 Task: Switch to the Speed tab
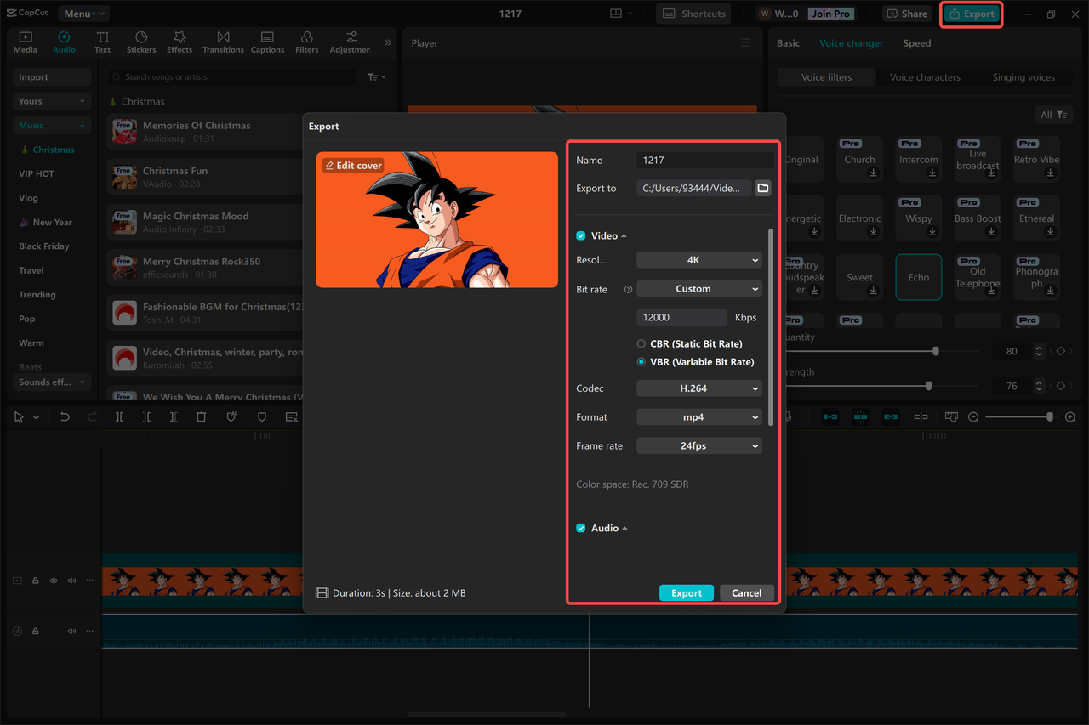(916, 42)
